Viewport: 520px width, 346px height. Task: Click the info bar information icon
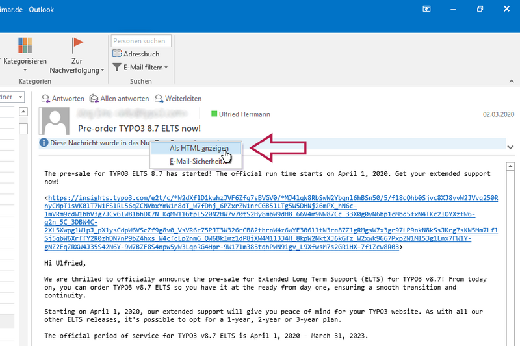44,143
